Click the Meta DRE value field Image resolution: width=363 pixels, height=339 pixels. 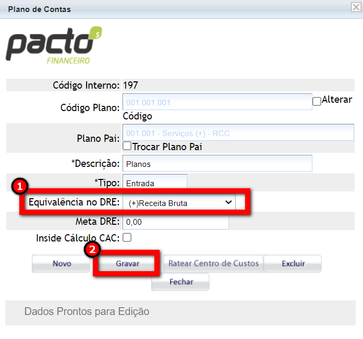[x=176, y=222]
